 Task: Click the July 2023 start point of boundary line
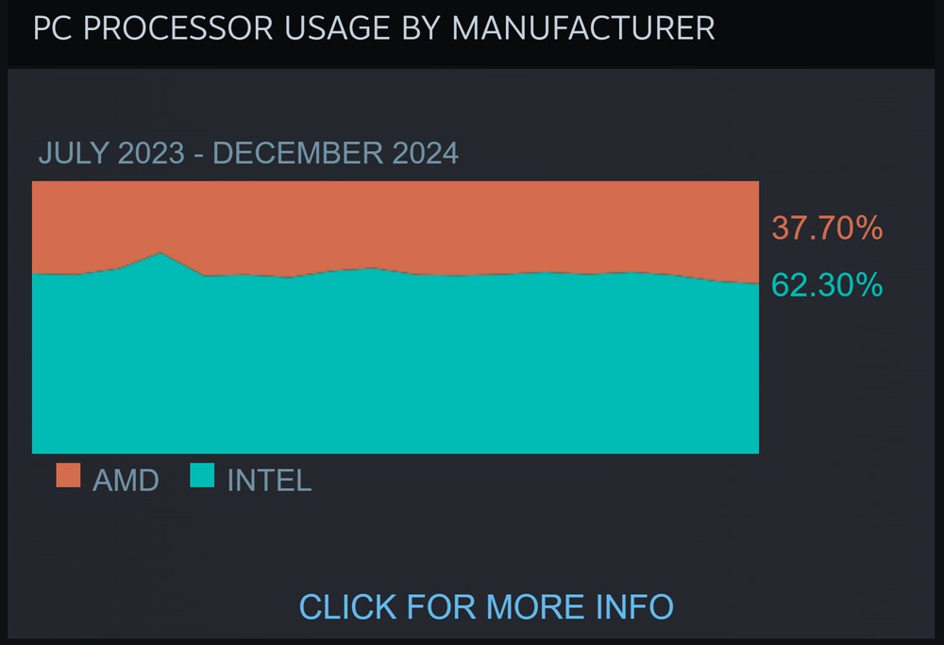coord(33,274)
